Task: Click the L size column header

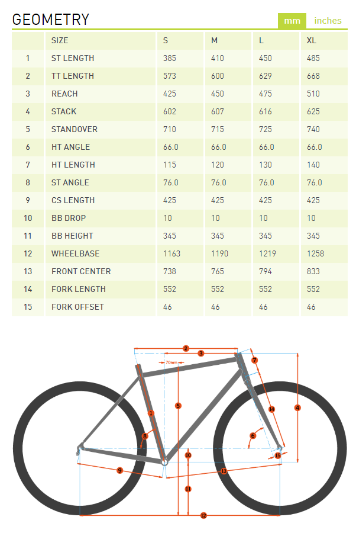Action: 261,40
